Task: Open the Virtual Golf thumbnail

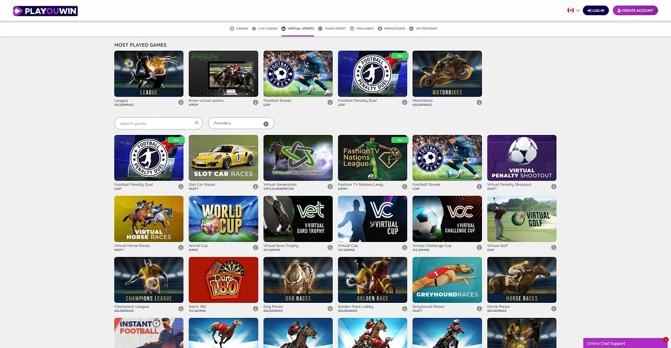Action: (522, 219)
